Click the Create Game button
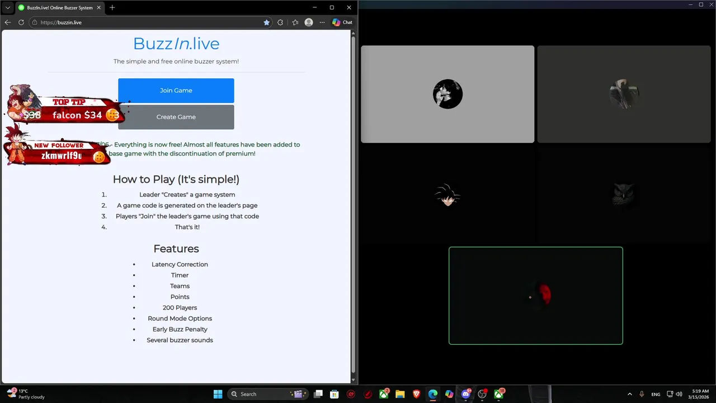 tap(176, 117)
